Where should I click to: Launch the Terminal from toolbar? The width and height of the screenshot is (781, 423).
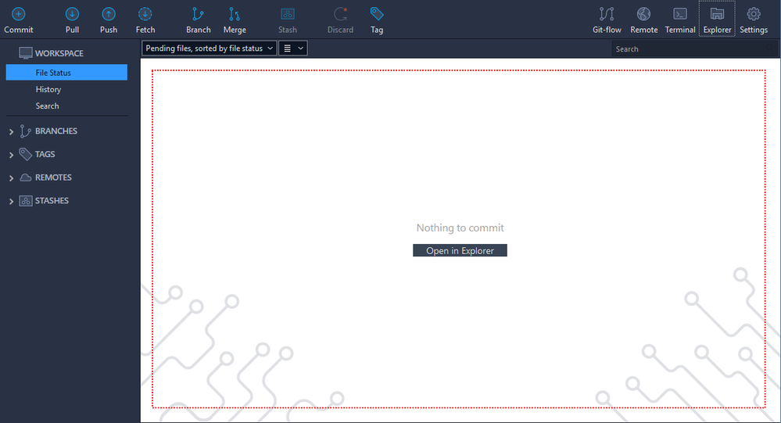click(680, 14)
